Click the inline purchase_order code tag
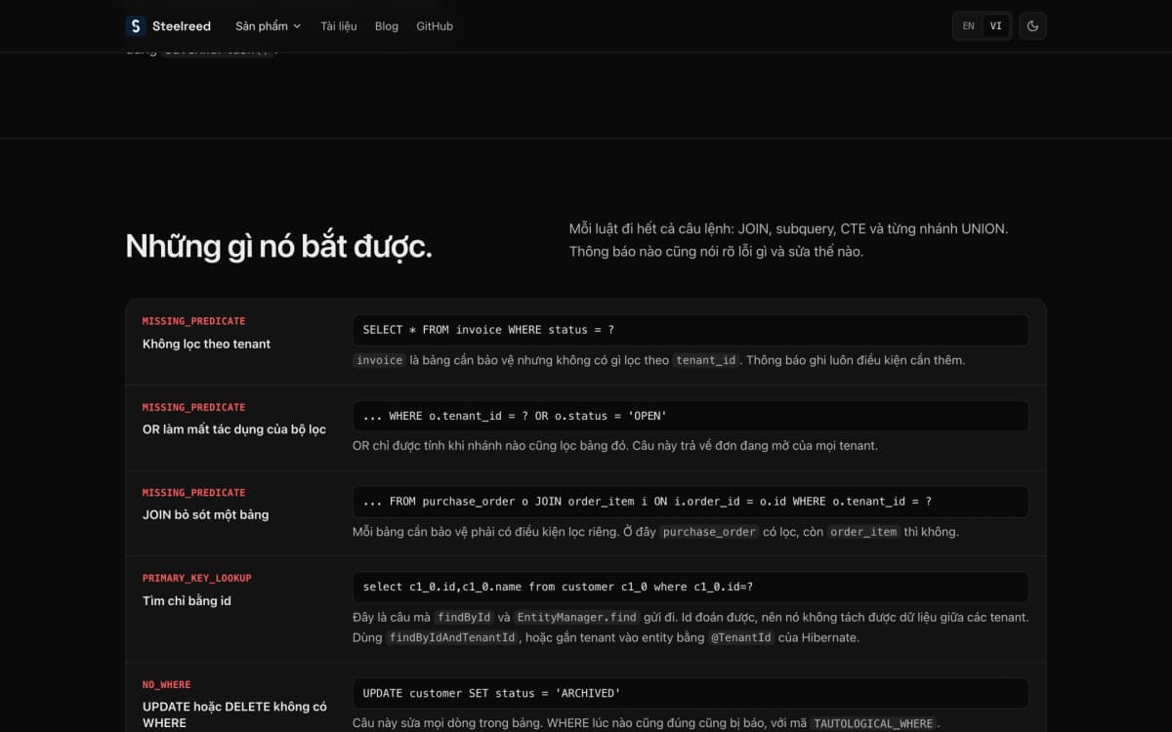Screen dimensions: 1172x732 tap(709, 532)
